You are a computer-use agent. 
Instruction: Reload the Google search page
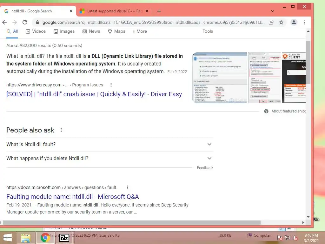(x=25, y=22)
